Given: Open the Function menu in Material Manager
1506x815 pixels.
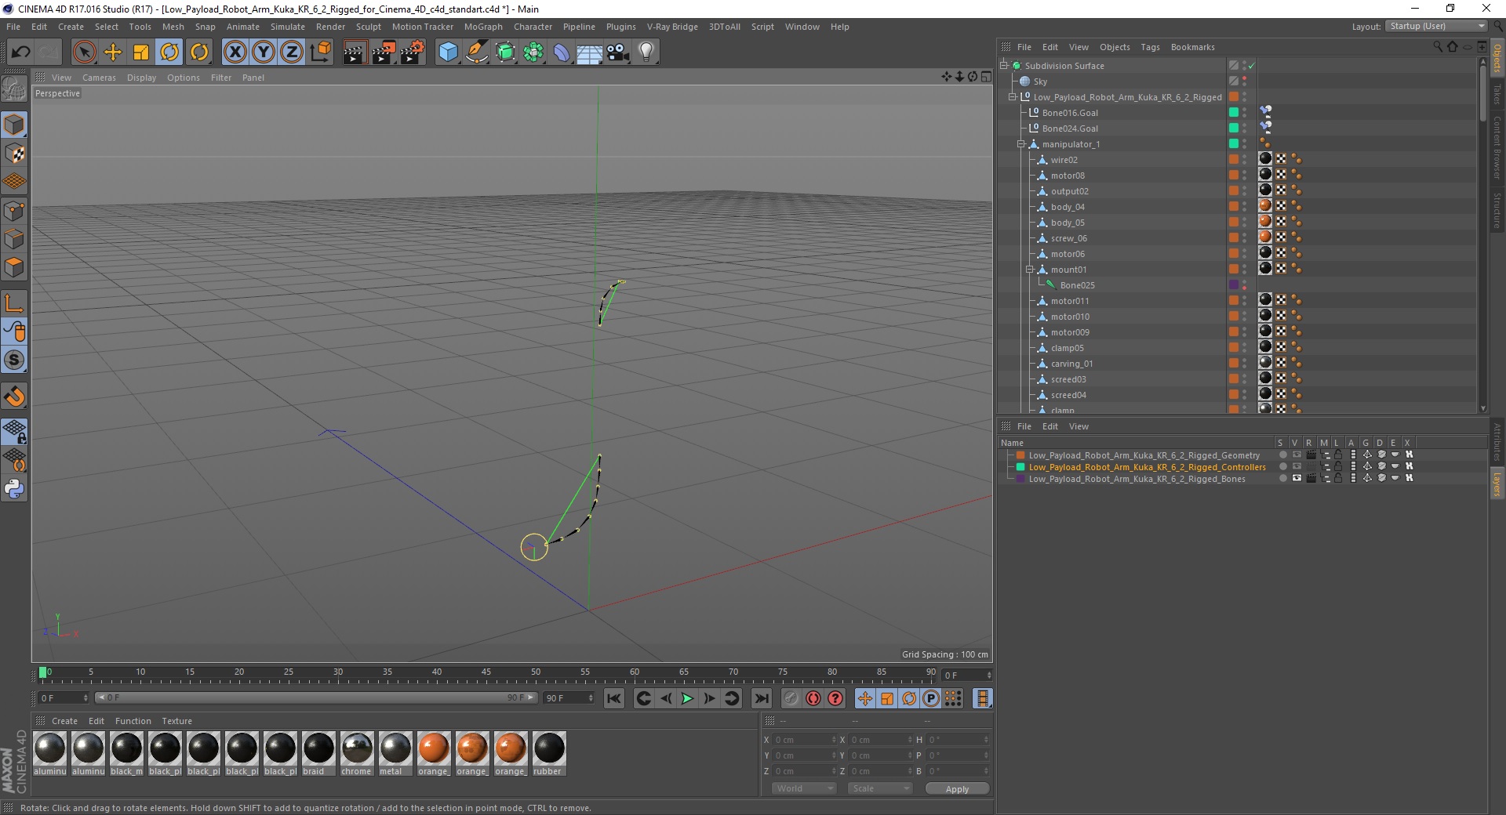Looking at the screenshot, I should 133,721.
